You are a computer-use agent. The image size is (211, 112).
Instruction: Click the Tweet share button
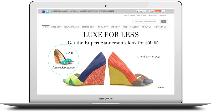pyautogui.click(x=140, y=11)
